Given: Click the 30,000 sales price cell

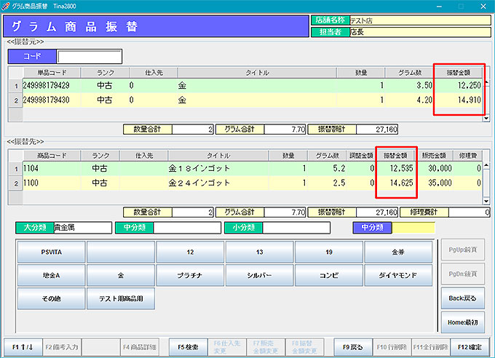Looking at the screenshot, I should [435, 168].
